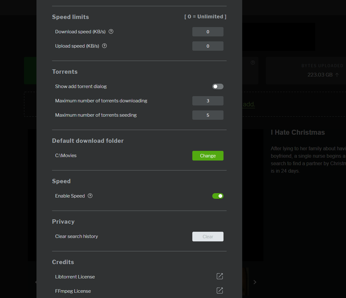The width and height of the screenshot is (346, 298).
Task: Enable the Show add torrent dialog toggle
Action: click(x=218, y=86)
